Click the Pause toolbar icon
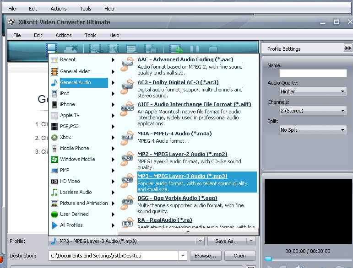The image size is (353, 268). [x=195, y=49]
